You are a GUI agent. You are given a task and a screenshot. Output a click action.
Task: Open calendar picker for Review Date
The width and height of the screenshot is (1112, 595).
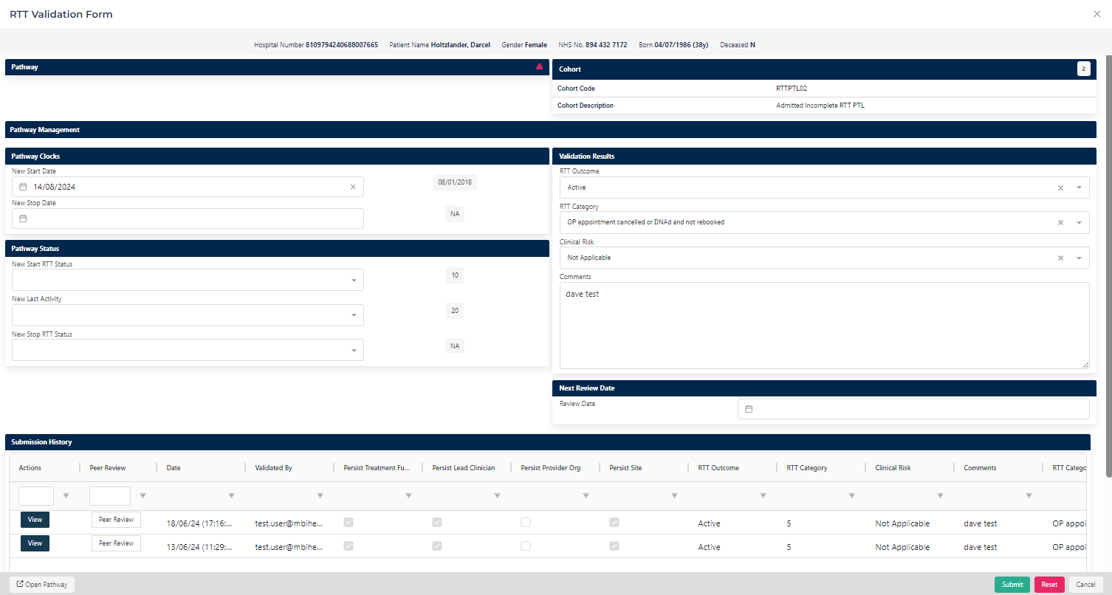coord(749,409)
